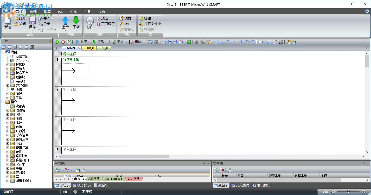Click the add table icon in Symbol Table panel

pyautogui.click(x=58, y=170)
